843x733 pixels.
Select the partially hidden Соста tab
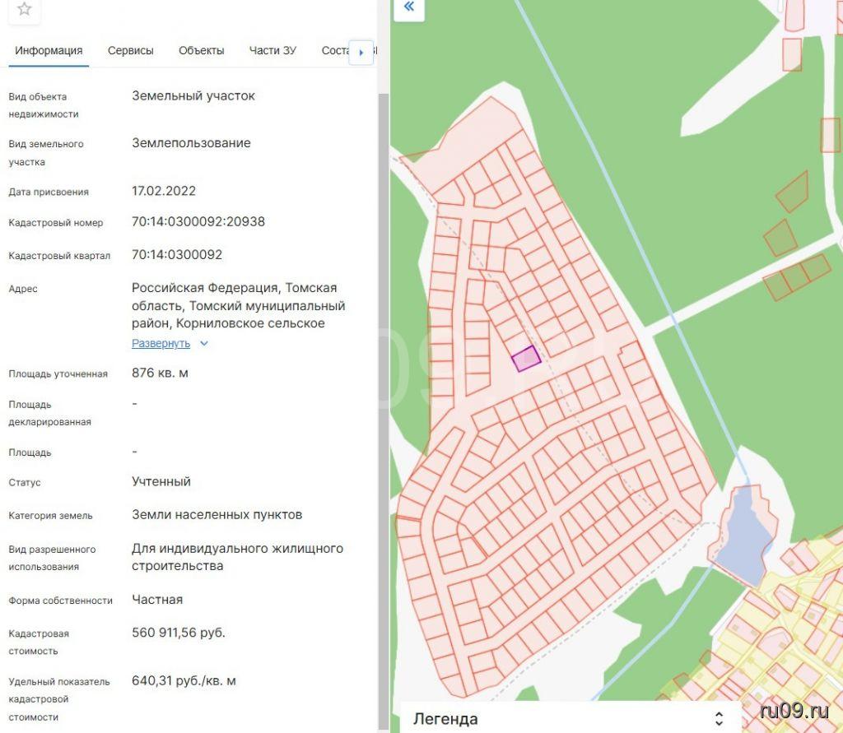click(335, 50)
